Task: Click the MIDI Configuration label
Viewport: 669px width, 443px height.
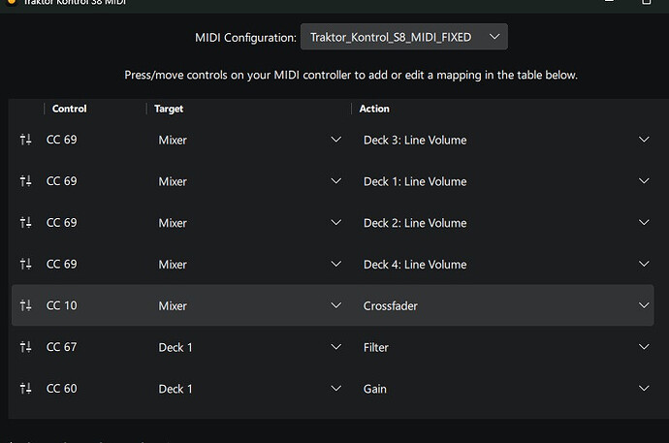Action: (x=245, y=38)
